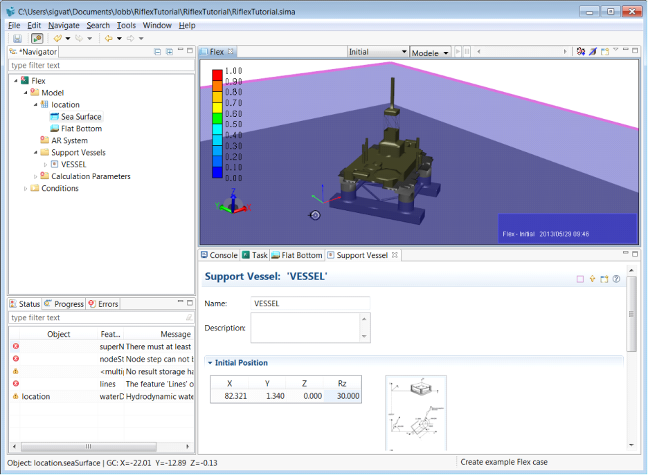Click the up arrow icon in Support Vessel header

coord(592,279)
